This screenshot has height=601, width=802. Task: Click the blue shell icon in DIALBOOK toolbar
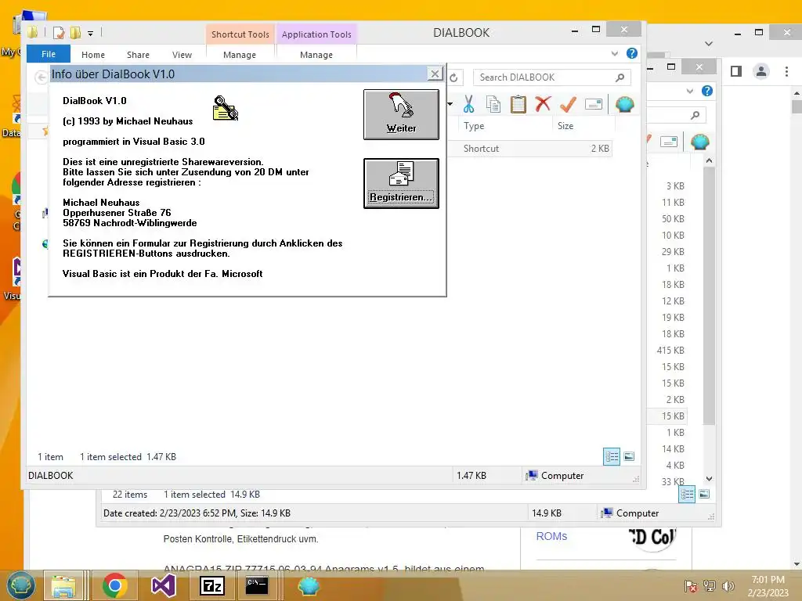tap(624, 104)
